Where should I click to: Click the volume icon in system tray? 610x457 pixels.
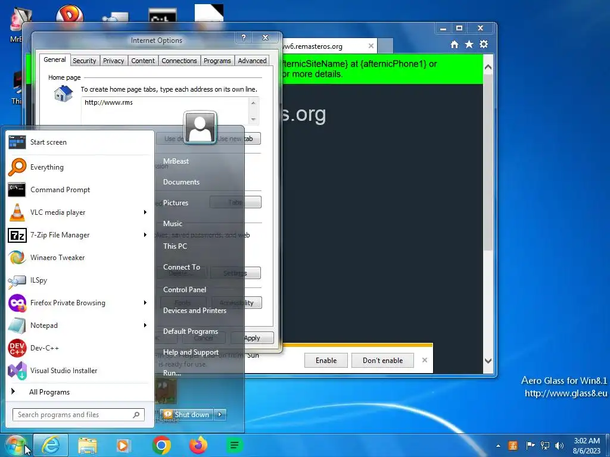[559, 445]
